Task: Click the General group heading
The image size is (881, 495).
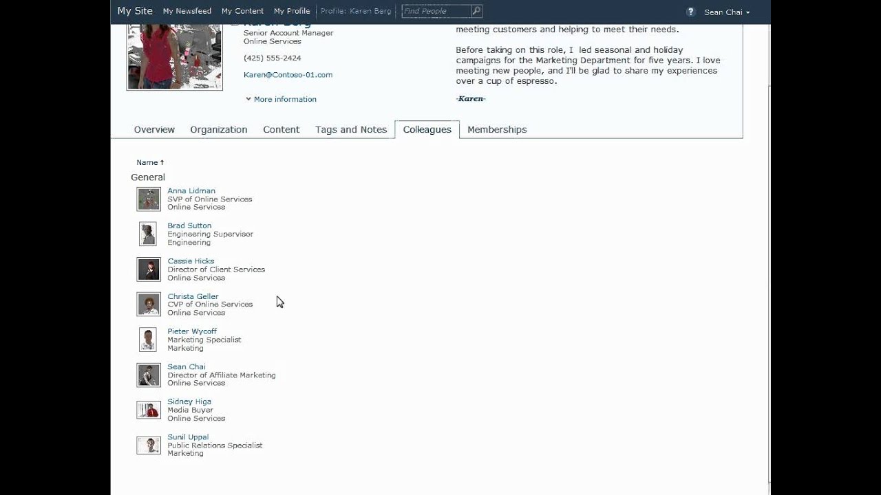Action: click(148, 177)
